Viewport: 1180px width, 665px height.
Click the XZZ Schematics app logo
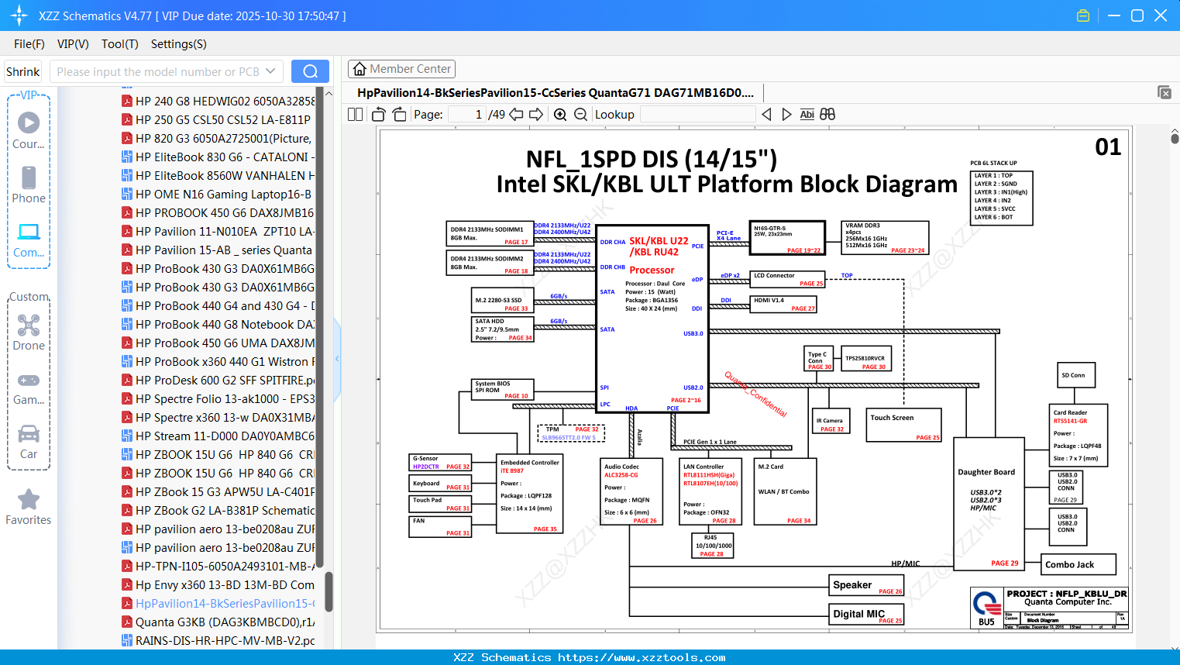19,16
